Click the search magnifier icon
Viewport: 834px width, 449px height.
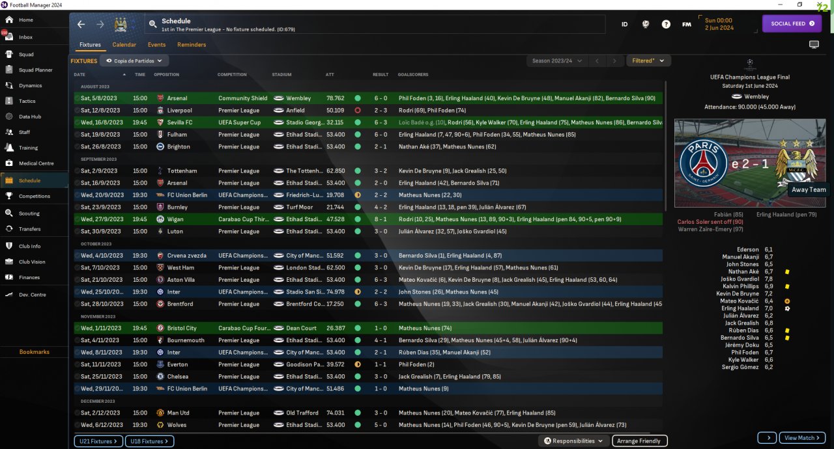pyautogui.click(x=152, y=24)
